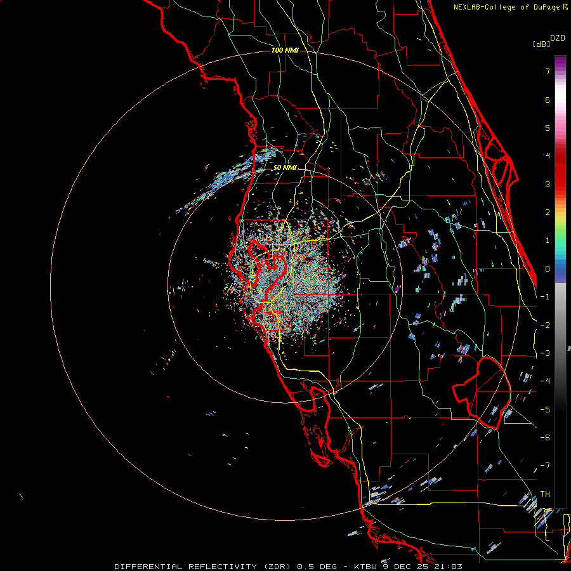Click the 1 value on the color scale
This screenshot has width=571, height=571.
tap(548, 240)
